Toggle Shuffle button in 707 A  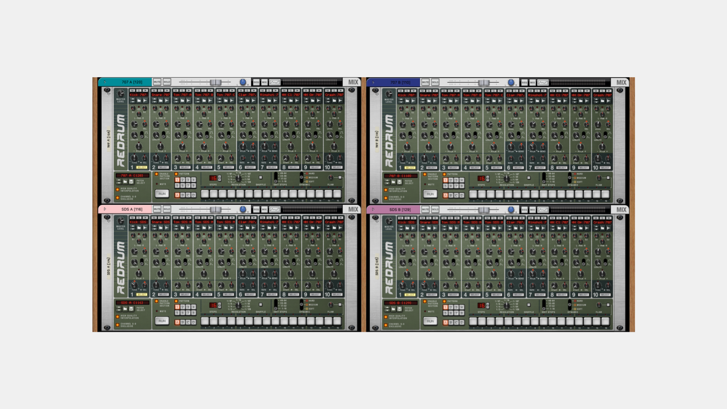260,177
